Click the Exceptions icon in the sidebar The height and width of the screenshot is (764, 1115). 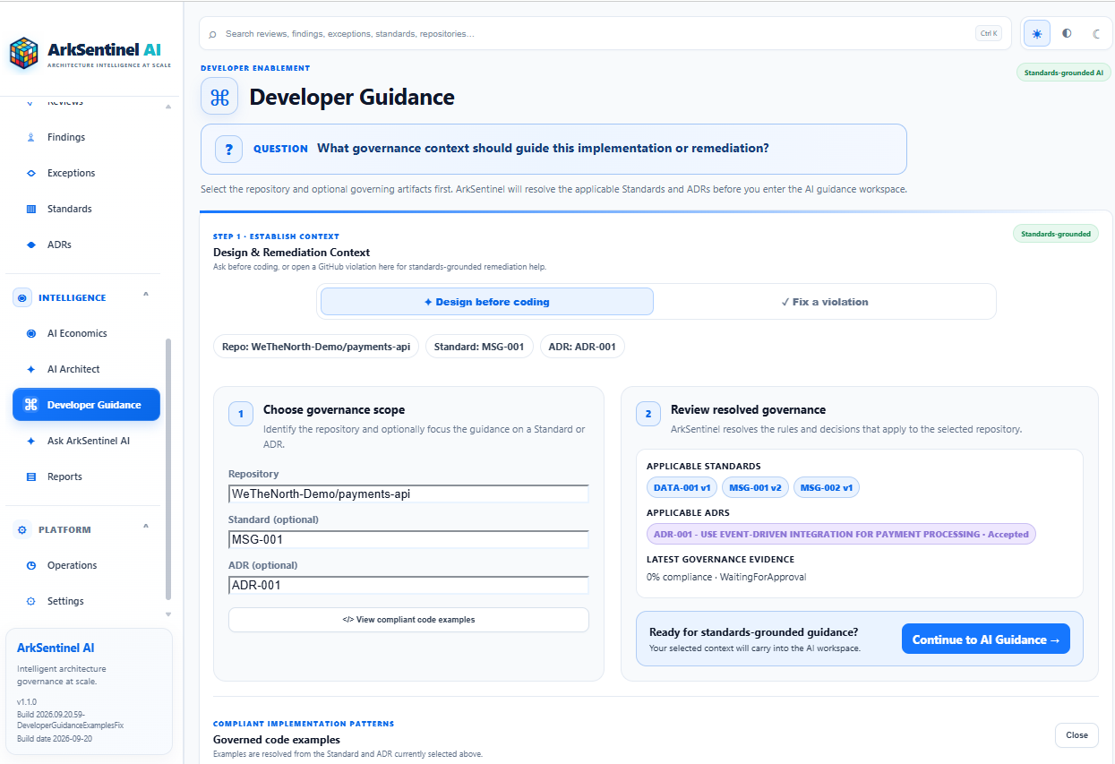coord(30,173)
